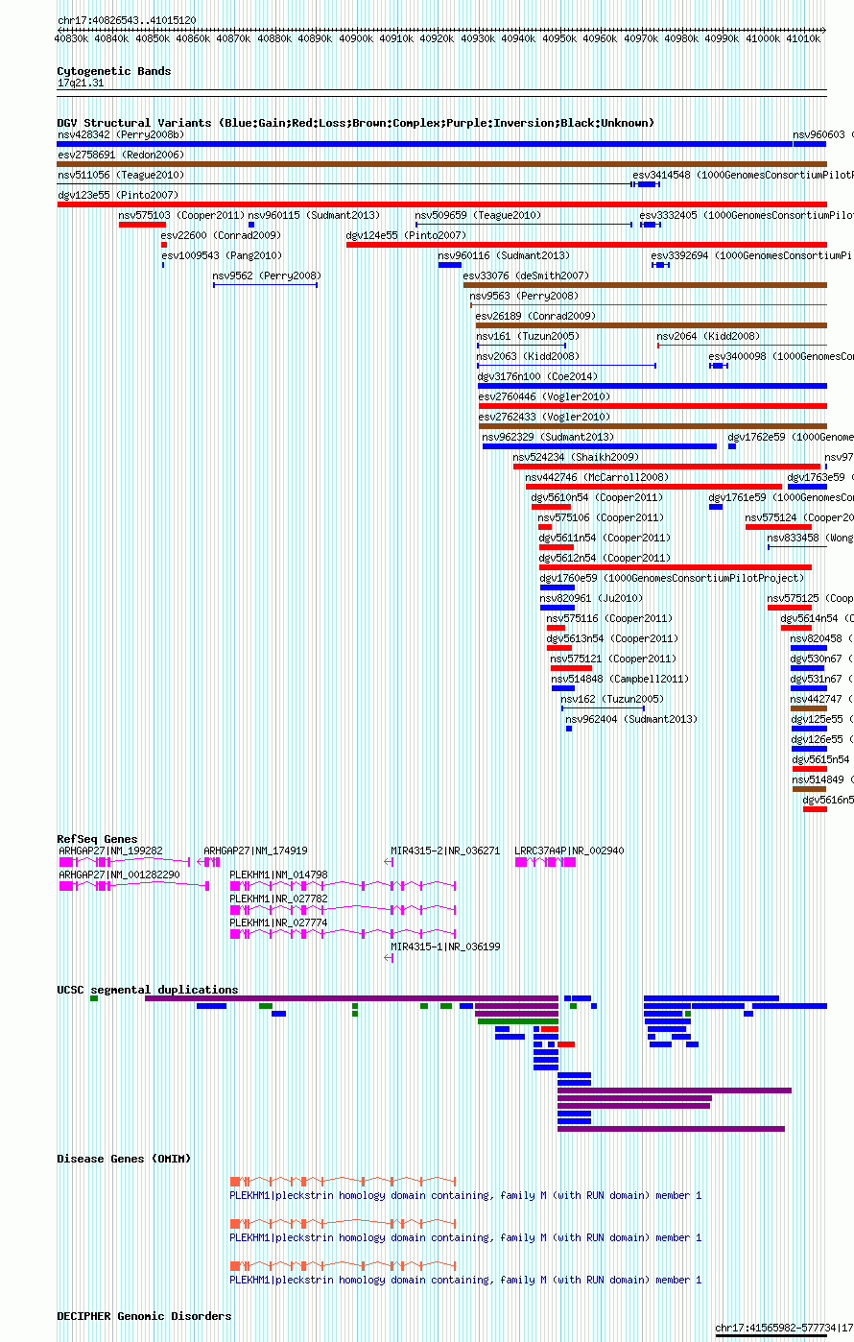Click nsv2064 (Kidd2008) label

click(708, 337)
